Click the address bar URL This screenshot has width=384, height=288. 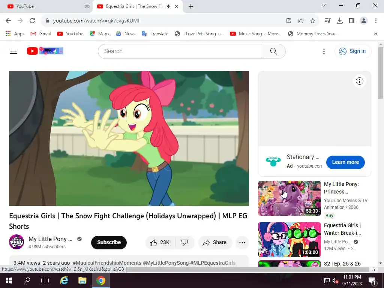click(x=96, y=21)
